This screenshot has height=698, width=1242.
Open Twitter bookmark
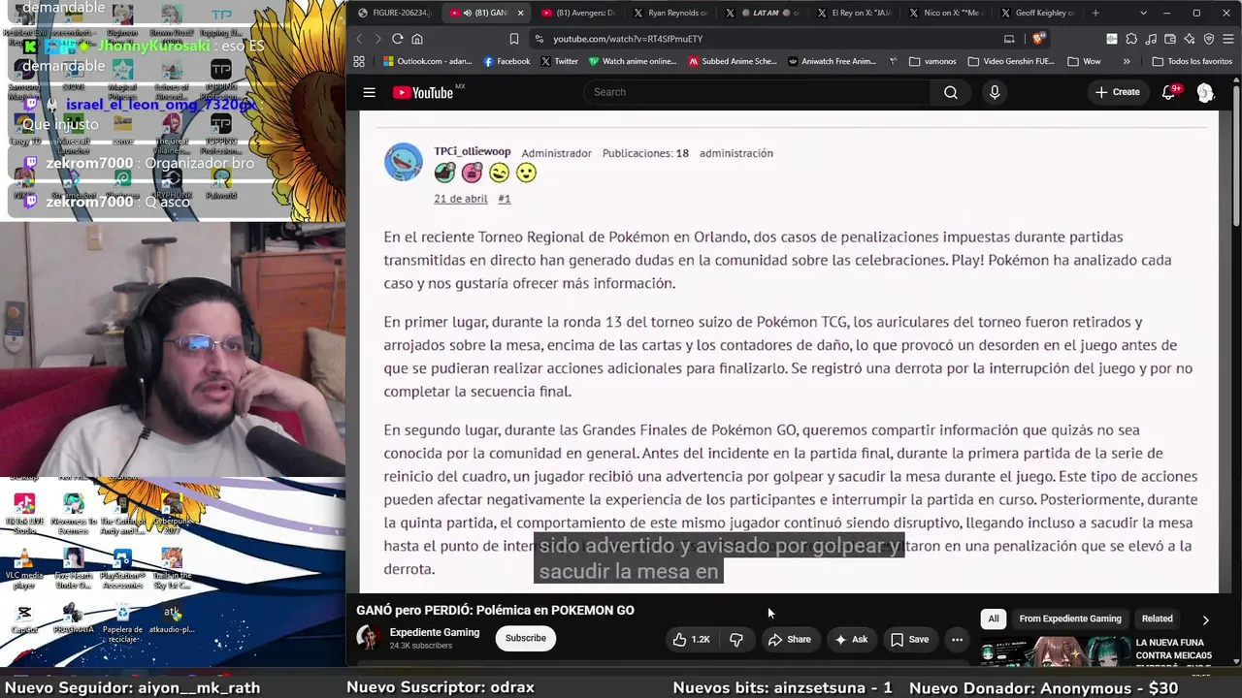coord(559,61)
